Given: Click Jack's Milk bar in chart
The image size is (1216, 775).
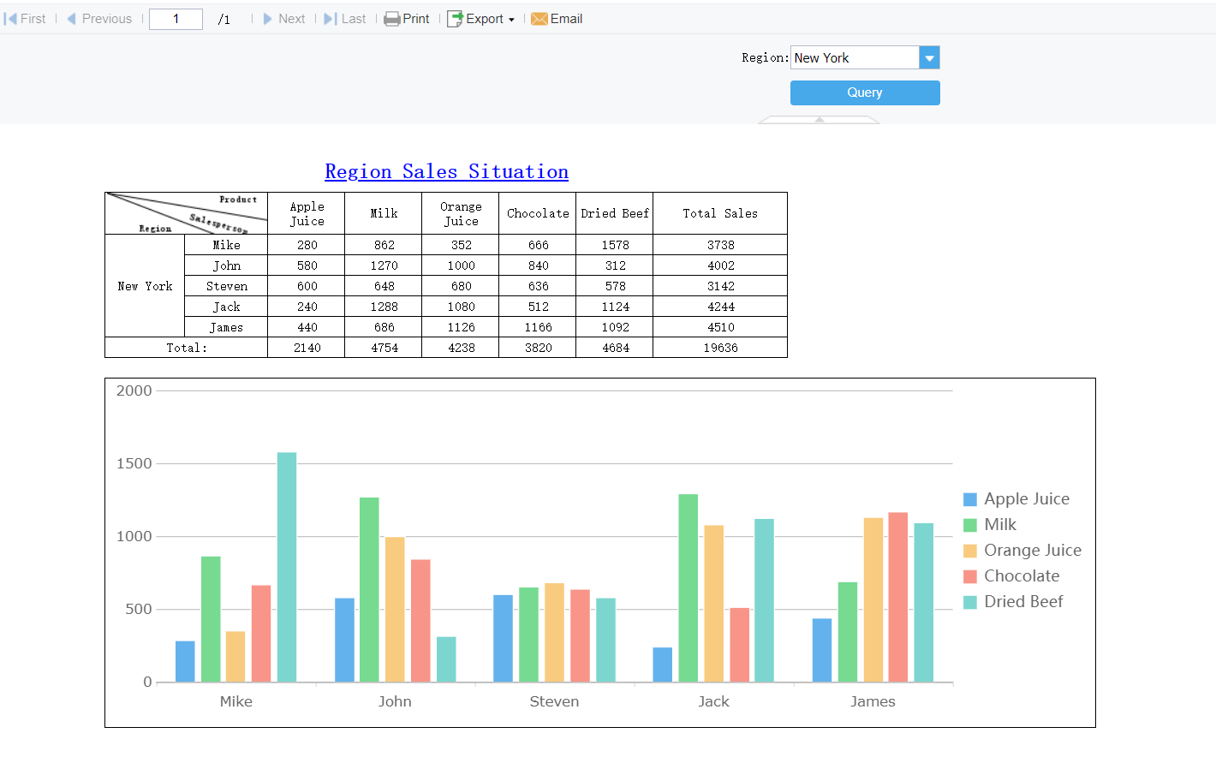Looking at the screenshot, I should [x=688, y=588].
